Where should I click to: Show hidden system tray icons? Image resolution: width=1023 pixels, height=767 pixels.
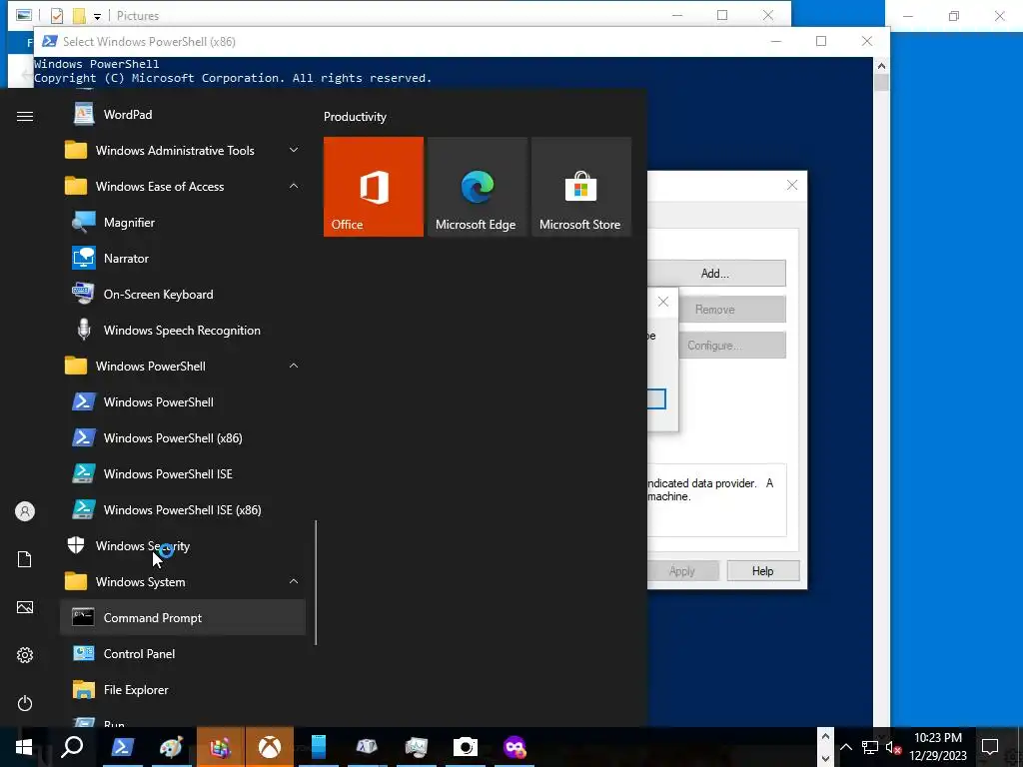[x=845, y=747]
